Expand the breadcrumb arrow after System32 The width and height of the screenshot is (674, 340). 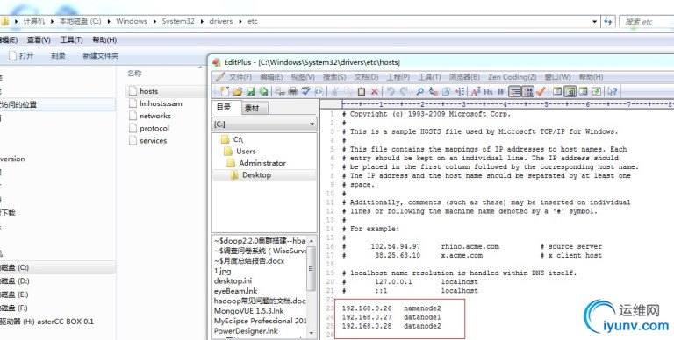coord(202,21)
